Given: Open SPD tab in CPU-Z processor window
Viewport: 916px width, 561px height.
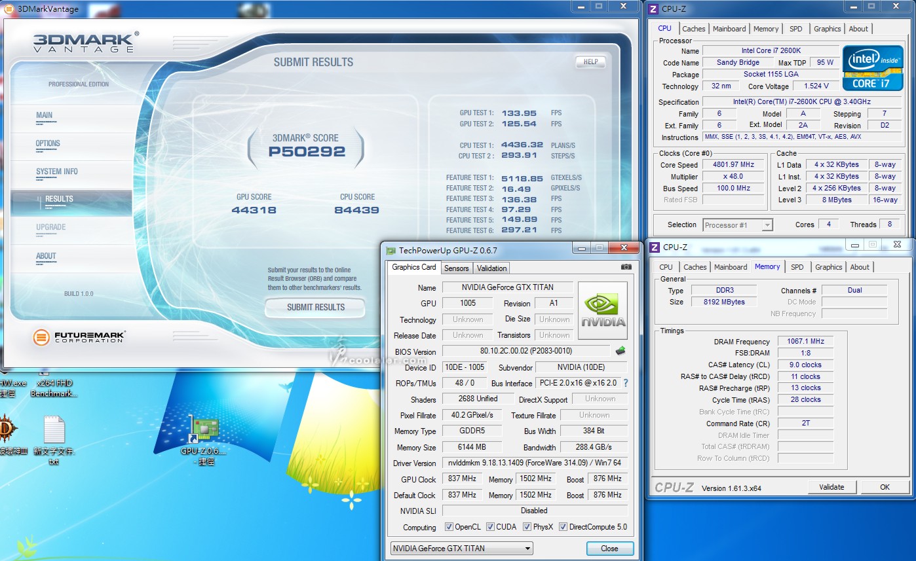Looking at the screenshot, I should tap(795, 29).
